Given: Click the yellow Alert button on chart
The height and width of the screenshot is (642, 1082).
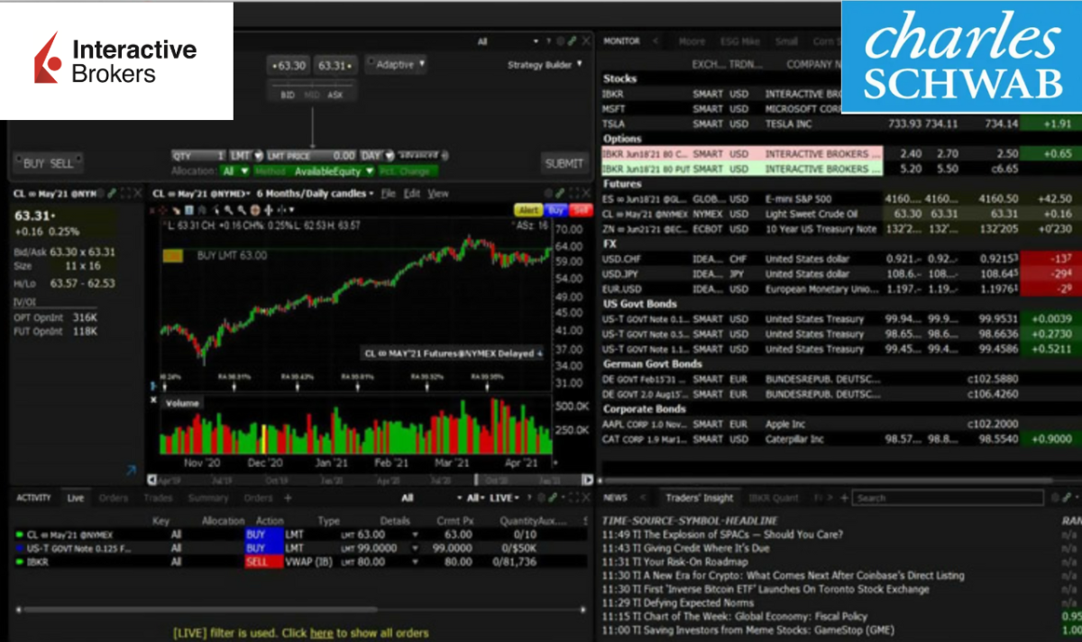Looking at the screenshot, I should click(x=528, y=210).
